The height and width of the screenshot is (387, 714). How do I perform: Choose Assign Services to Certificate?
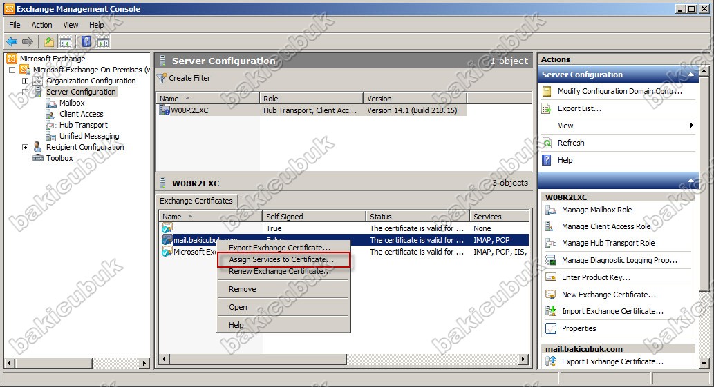point(283,259)
